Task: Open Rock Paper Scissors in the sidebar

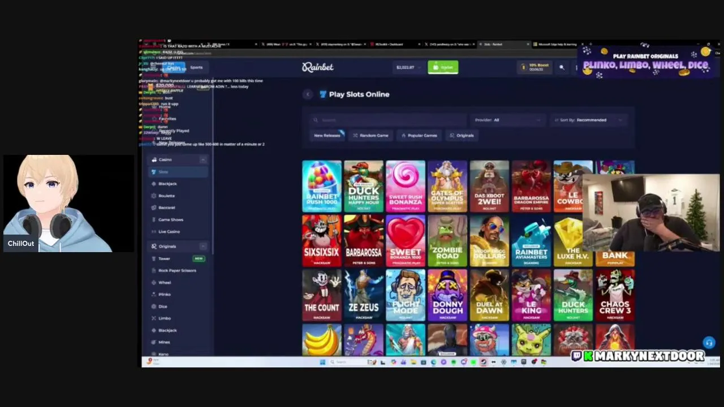Action: coord(177,270)
